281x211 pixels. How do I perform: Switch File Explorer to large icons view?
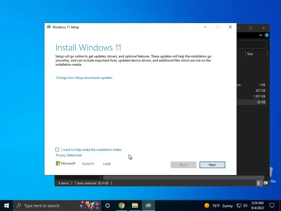266,183
